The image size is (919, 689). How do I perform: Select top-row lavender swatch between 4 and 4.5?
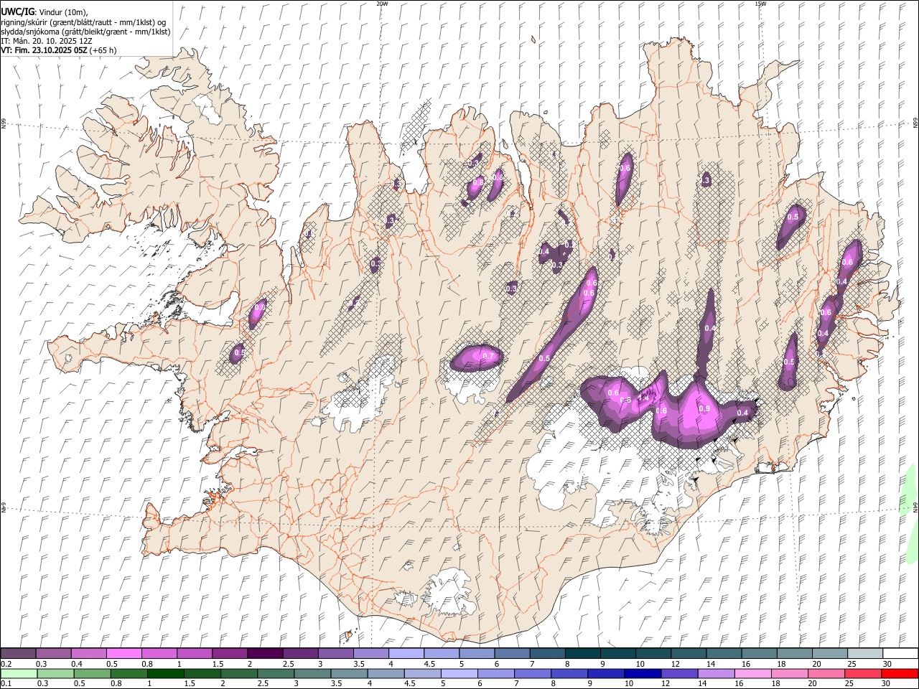coord(406,653)
